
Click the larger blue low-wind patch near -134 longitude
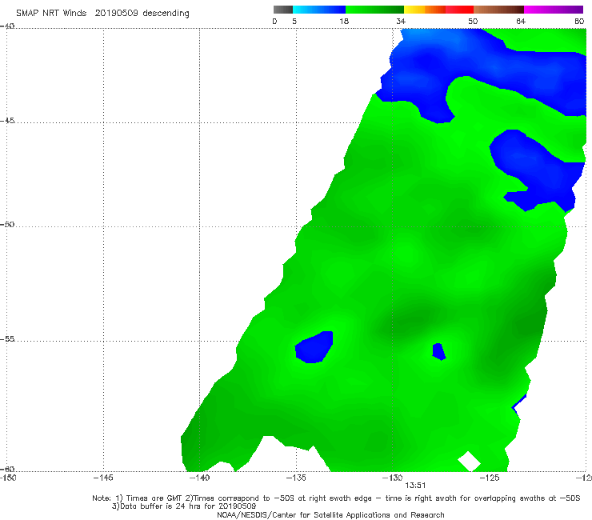point(314,347)
